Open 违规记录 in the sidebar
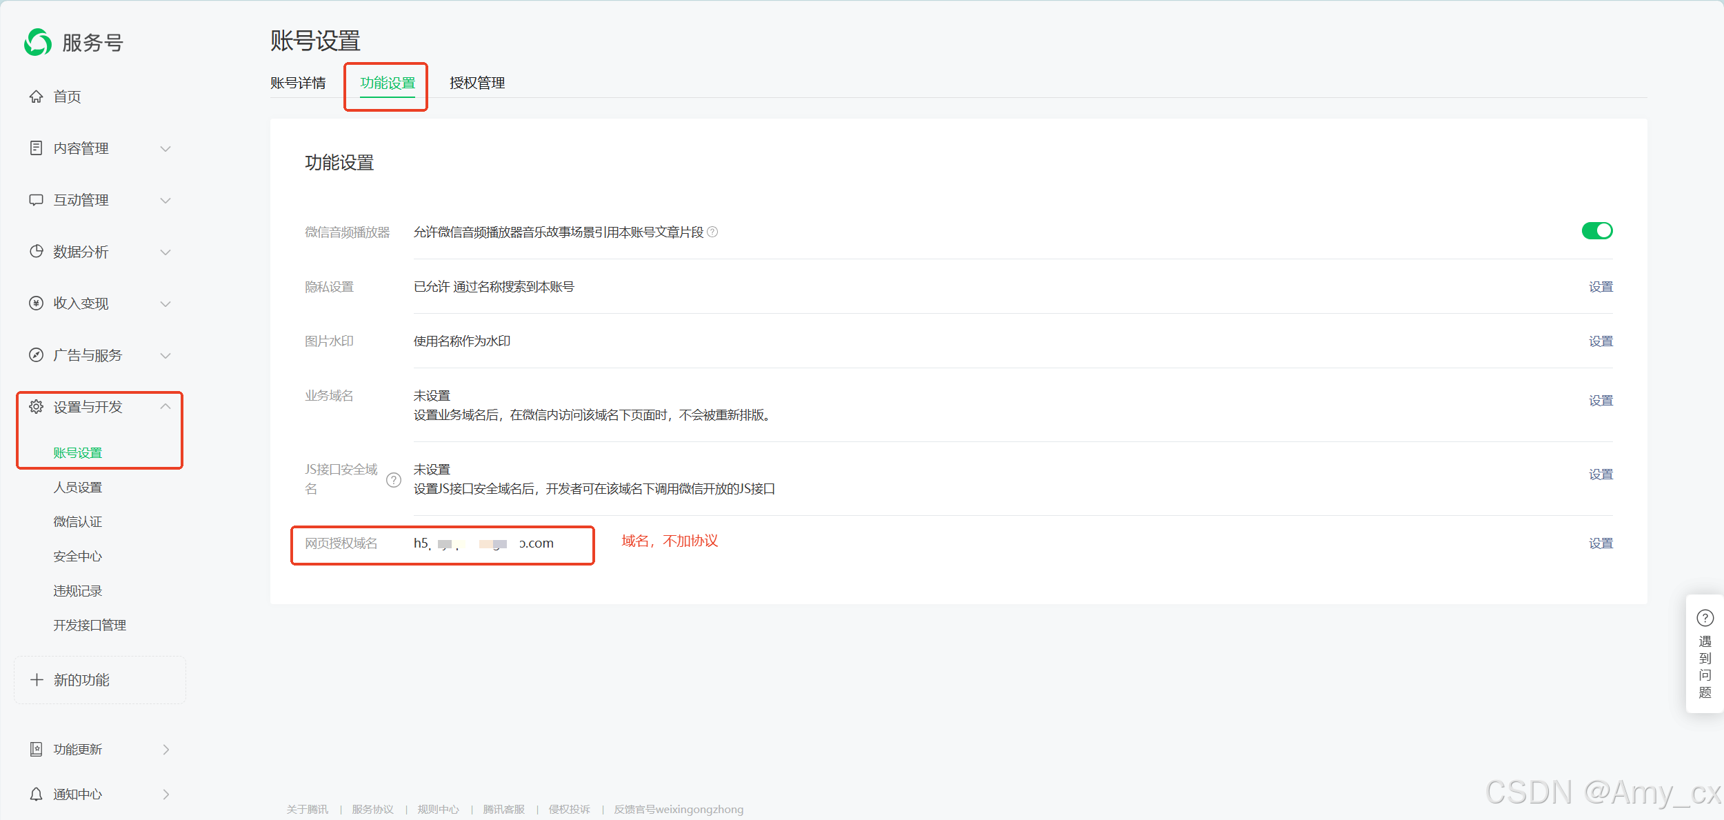 tap(78, 591)
